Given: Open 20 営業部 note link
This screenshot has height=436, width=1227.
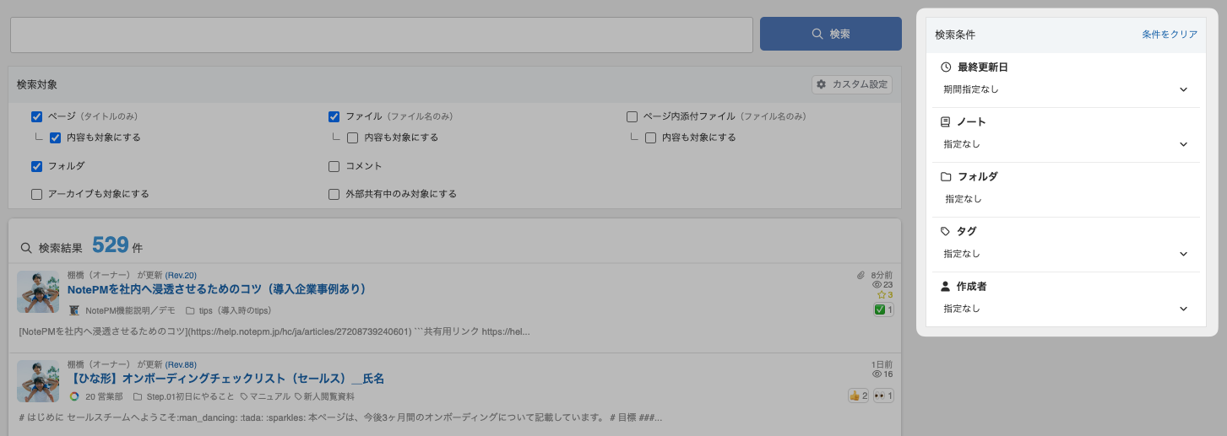Looking at the screenshot, I should [104, 396].
